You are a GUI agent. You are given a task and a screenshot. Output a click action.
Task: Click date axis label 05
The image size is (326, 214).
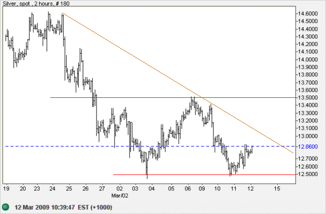[171, 188]
